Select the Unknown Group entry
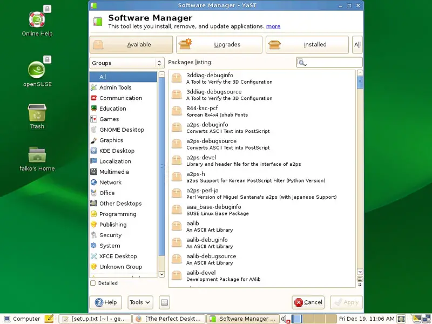 [123, 267]
